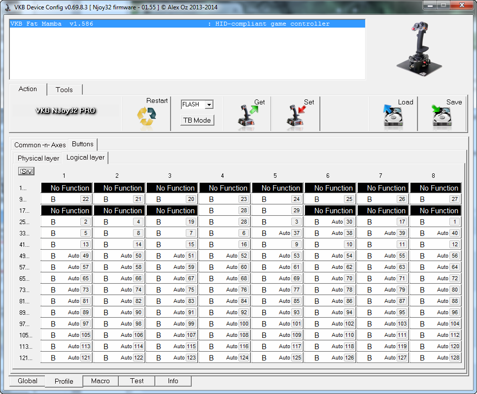The image size is (477, 394).
Task: Click the Get joystick icon
Action: click(x=247, y=116)
